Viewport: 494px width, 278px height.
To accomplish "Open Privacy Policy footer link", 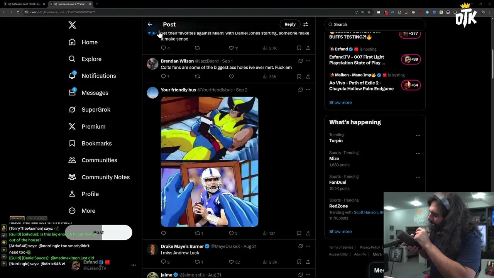I will (370, 247).
